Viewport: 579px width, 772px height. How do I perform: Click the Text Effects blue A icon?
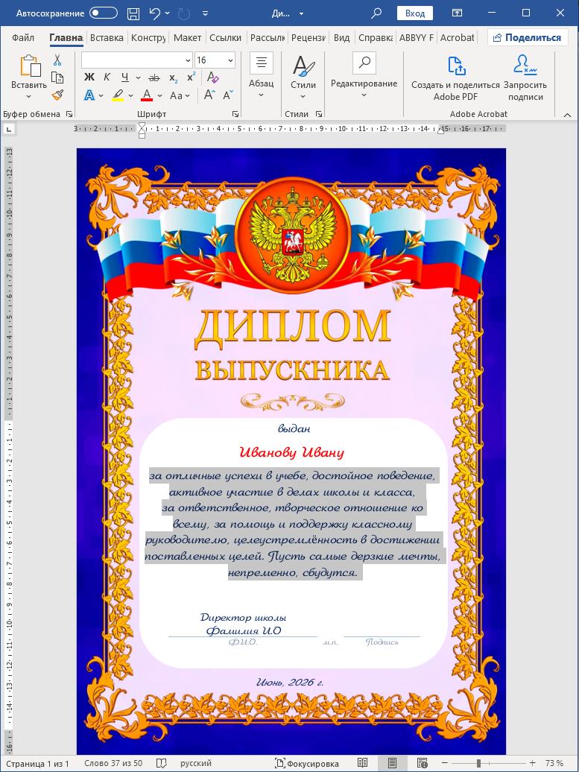point(89,95)
